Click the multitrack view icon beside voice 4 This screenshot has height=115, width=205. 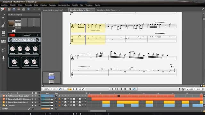(x=83, y=89)
